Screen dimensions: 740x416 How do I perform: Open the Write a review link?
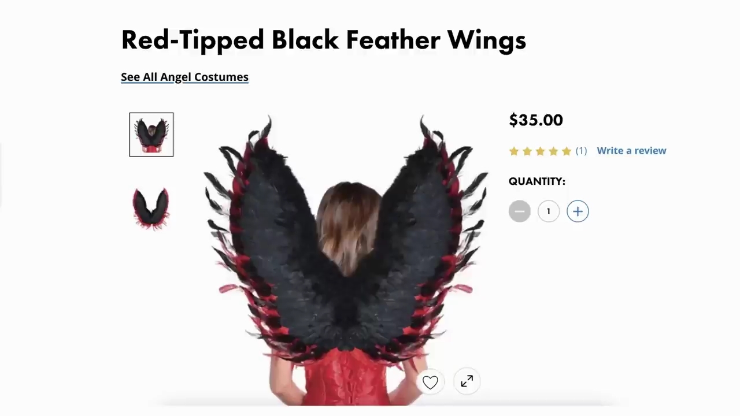631,151
